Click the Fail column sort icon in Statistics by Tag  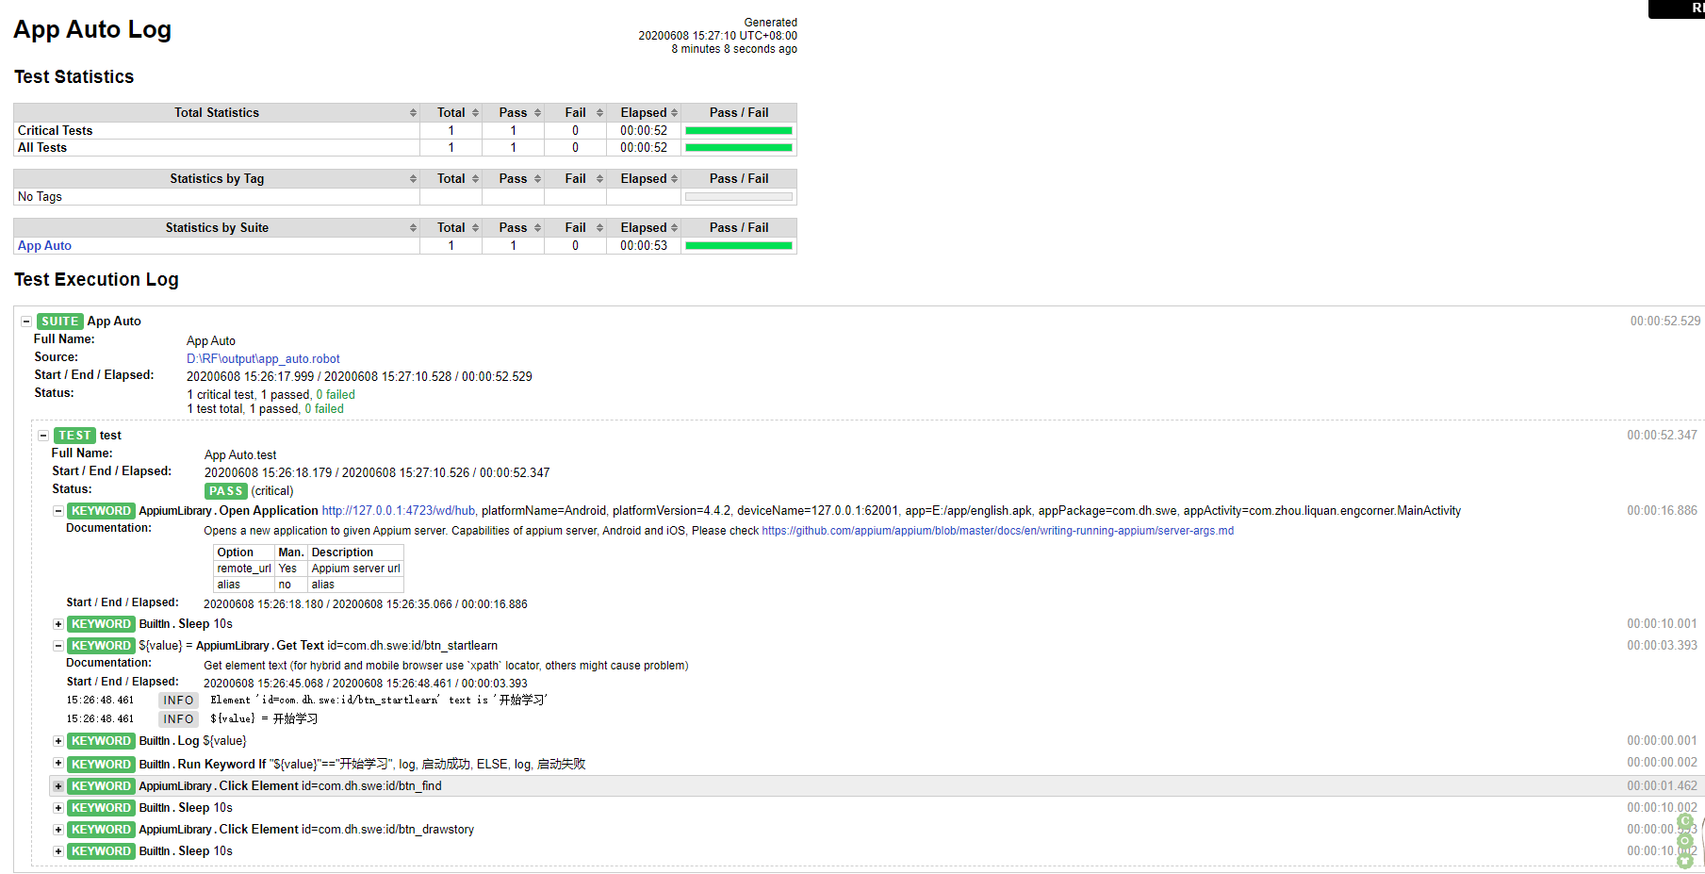pos(599,179)
